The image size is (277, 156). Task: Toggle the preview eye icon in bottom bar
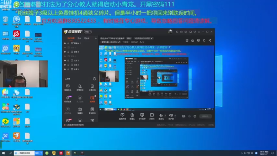(x=189, y=116)
